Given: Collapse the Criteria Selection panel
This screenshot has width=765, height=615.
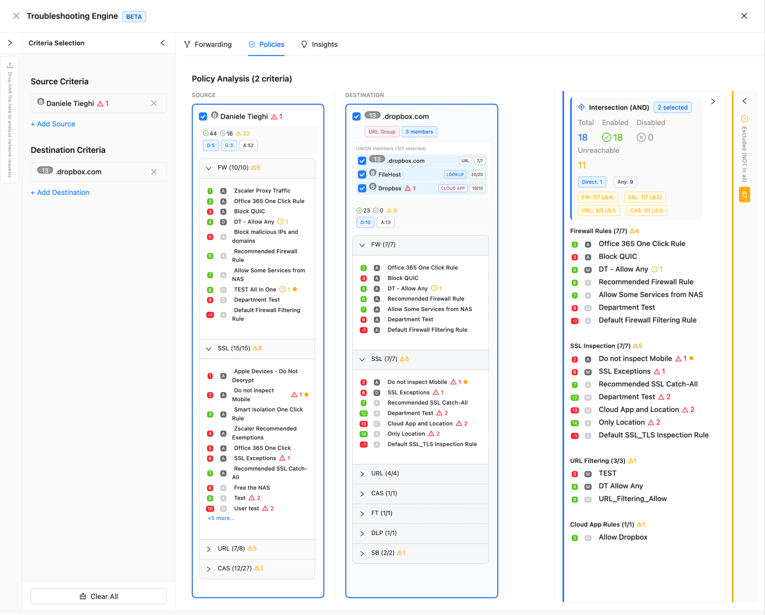Looking at the screenshot, I should tap(163, 43).
